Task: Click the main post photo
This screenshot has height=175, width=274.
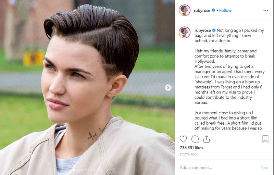Action: point(87,88)
